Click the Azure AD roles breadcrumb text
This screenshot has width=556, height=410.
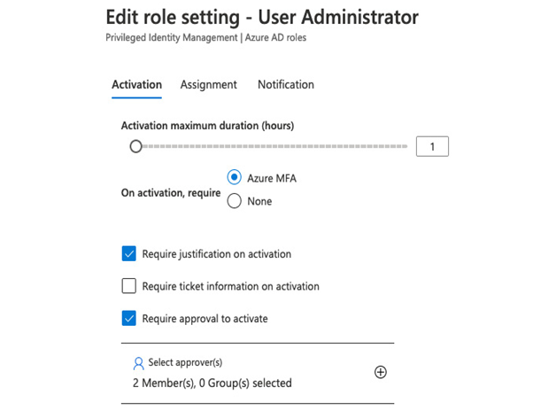coord(275,37)
